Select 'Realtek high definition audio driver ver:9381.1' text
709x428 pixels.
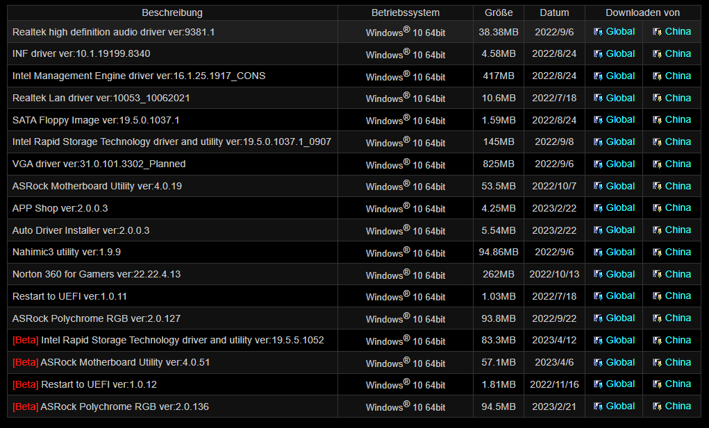click(x=113, y=32)
